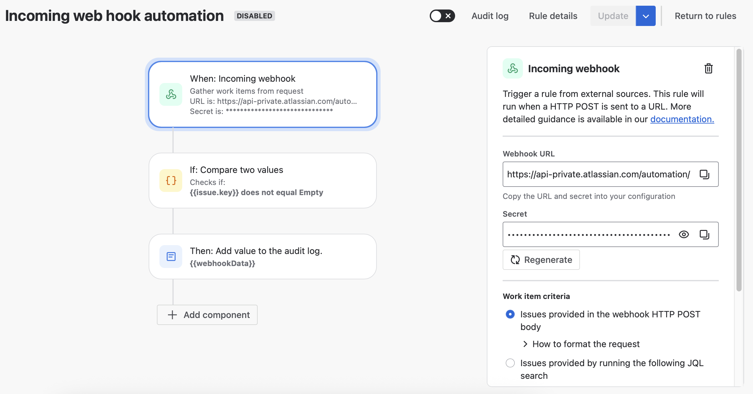The width and height of the screenshot is (753, 394).
Task: Open the documentation link
Action: tap(682, 119)
